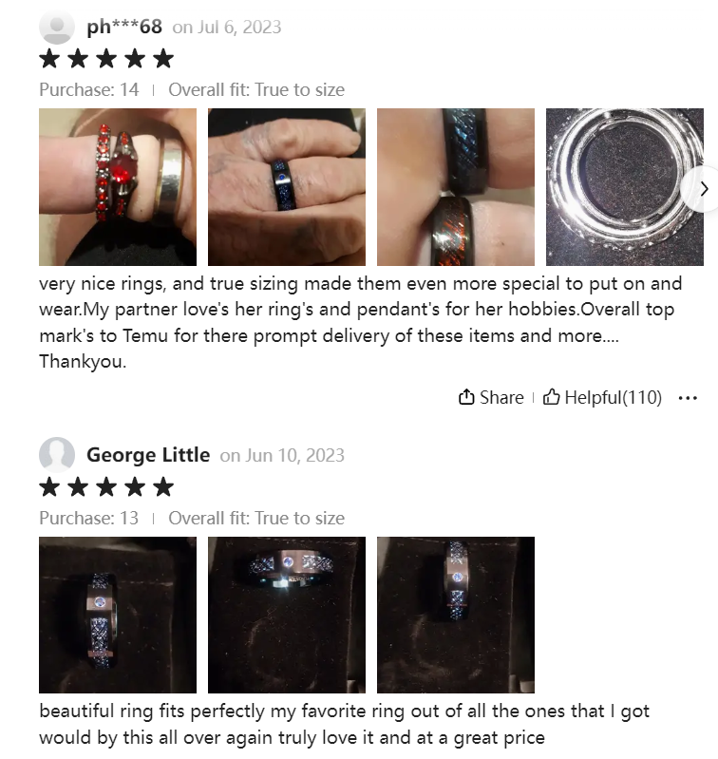Image resolution: width=718 pixels, height=759 pixels.
Task: Open George Little's third ring photo
Action: (456, 615)
